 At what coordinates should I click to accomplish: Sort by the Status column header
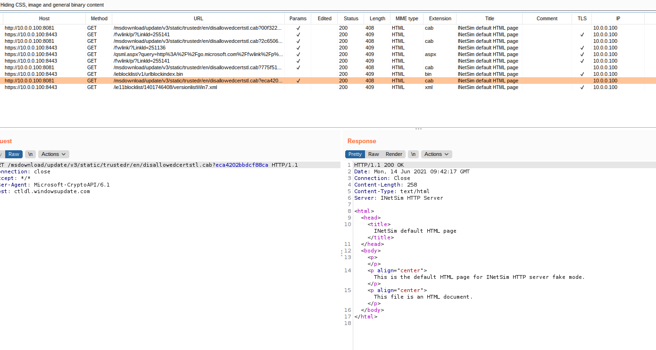351,18
